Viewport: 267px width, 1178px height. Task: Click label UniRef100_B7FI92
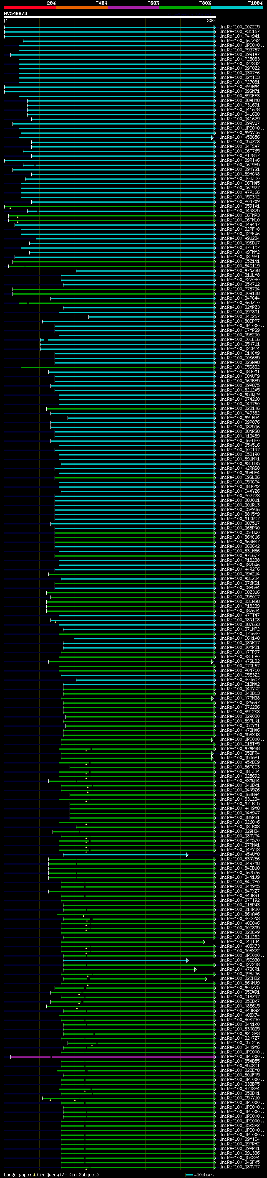pos(239,900)
